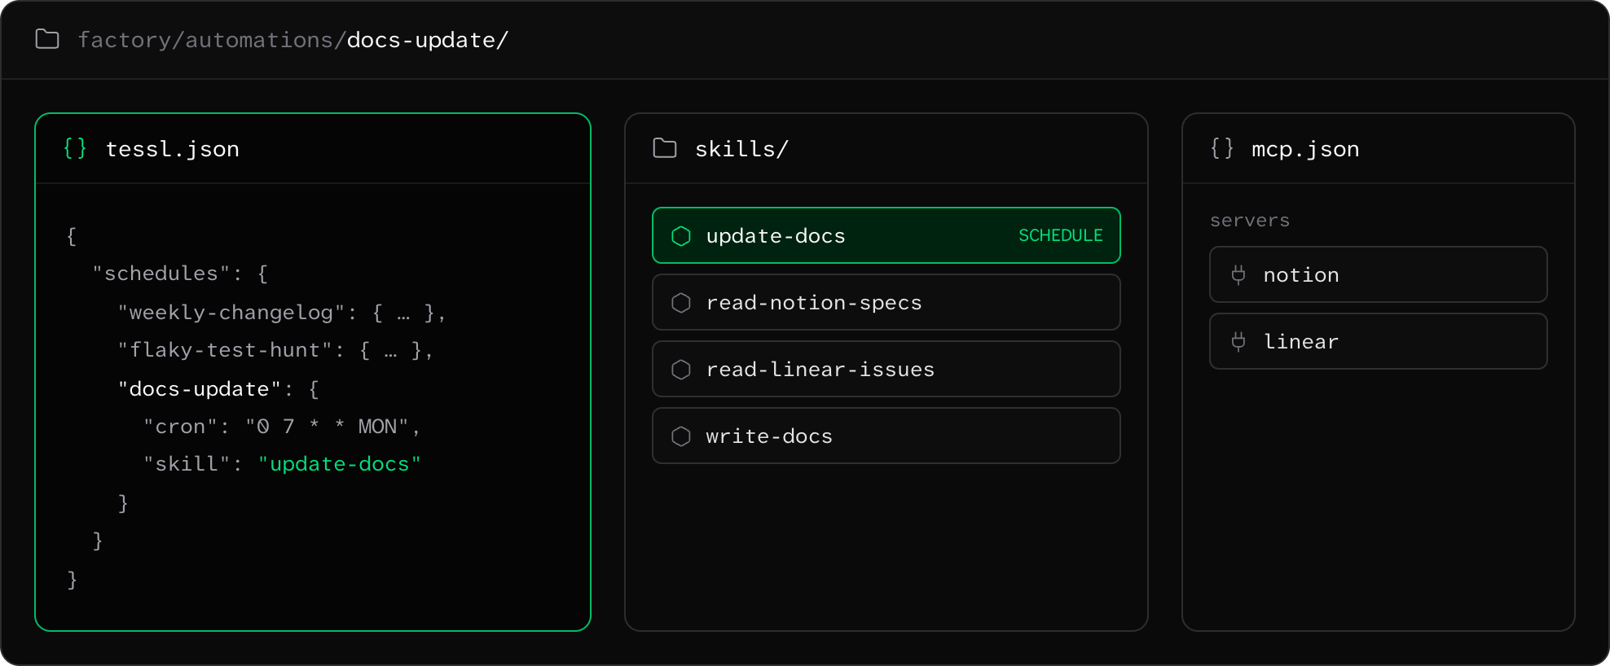
Task: Click the "cron" key in the JSON
Action: coord(180,427)
